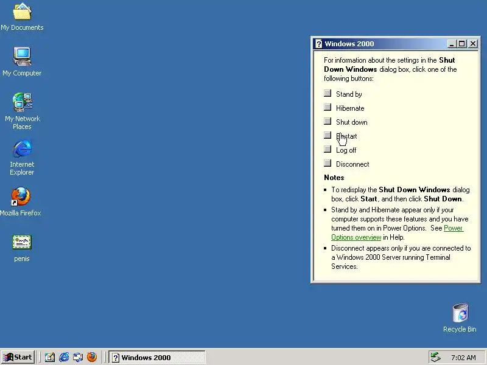Open the Start menu
The height and width of the screenshot is (365, 487).
click(x=18, y=357)
